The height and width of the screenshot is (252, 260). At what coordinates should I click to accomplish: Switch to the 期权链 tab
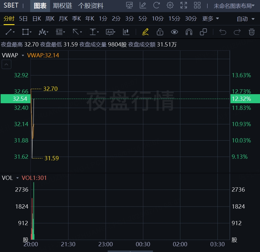(x=62, y=6)
